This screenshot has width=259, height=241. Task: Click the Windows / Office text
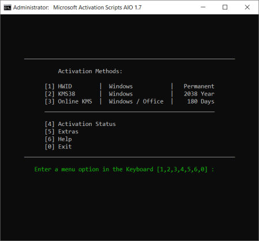pyautogui.click(x=136, y=101)
